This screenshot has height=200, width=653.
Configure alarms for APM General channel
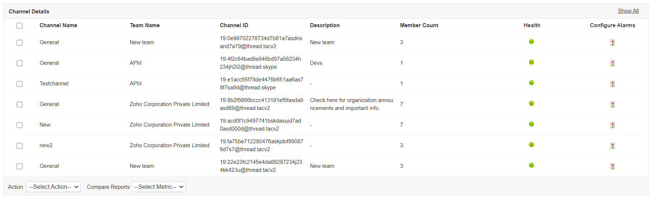pyautogui.click(x=612, y=63)
